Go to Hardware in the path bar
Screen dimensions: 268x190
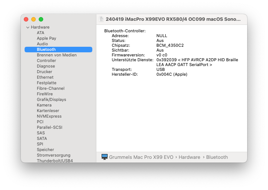point(189,157)
